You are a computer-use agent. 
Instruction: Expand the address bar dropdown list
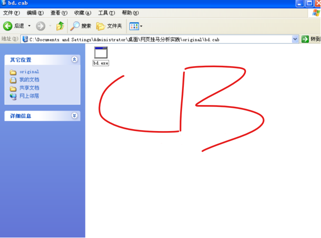coord(295,39)
